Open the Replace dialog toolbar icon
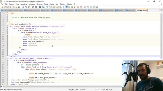The width and height of the screenshot is (163, 91). pyautogui.click(x=43, y=7)
